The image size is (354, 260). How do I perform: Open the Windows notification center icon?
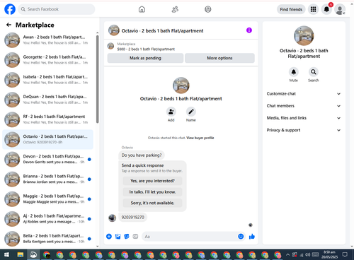point(345,254)
